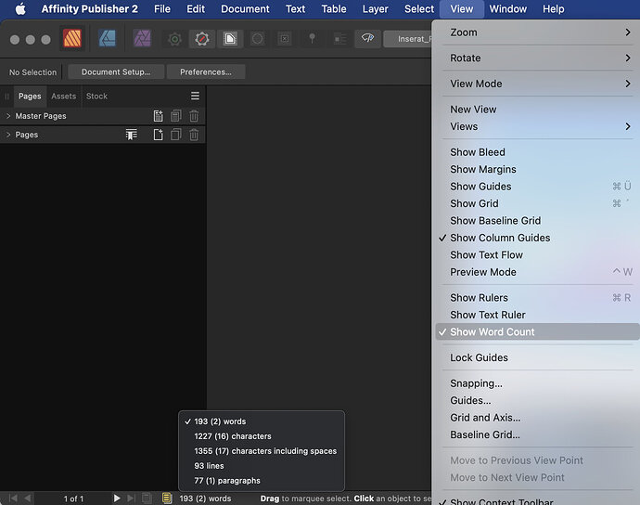Image resolution: width=640 pixels, height=505 pixels.
Task: Choose Show Baseline Grid from View menu
Action: (x=494, y=221)
